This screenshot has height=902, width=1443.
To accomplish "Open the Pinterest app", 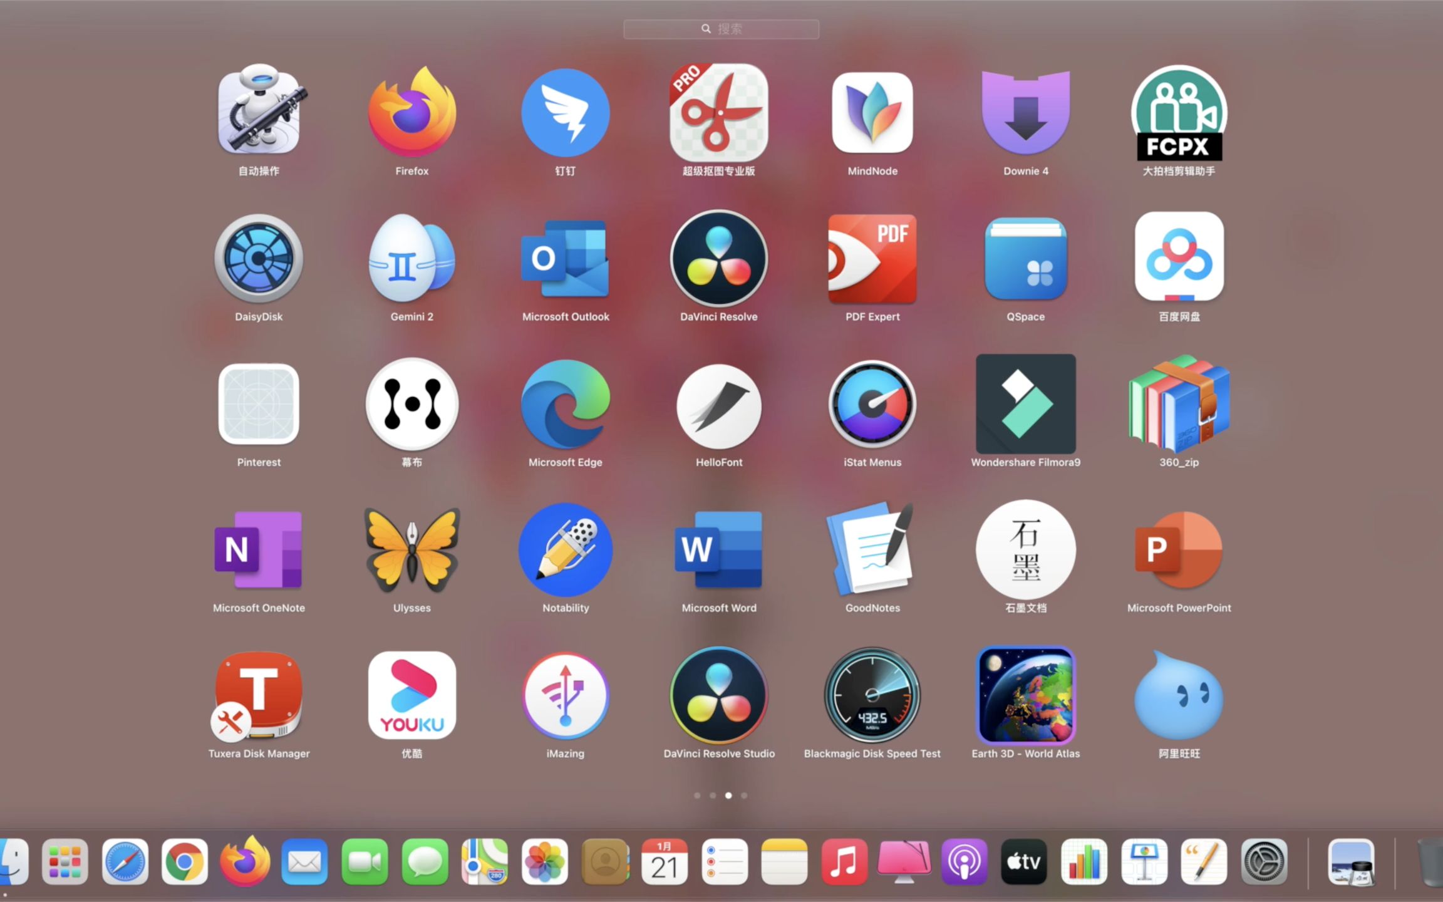I will 259,404.
